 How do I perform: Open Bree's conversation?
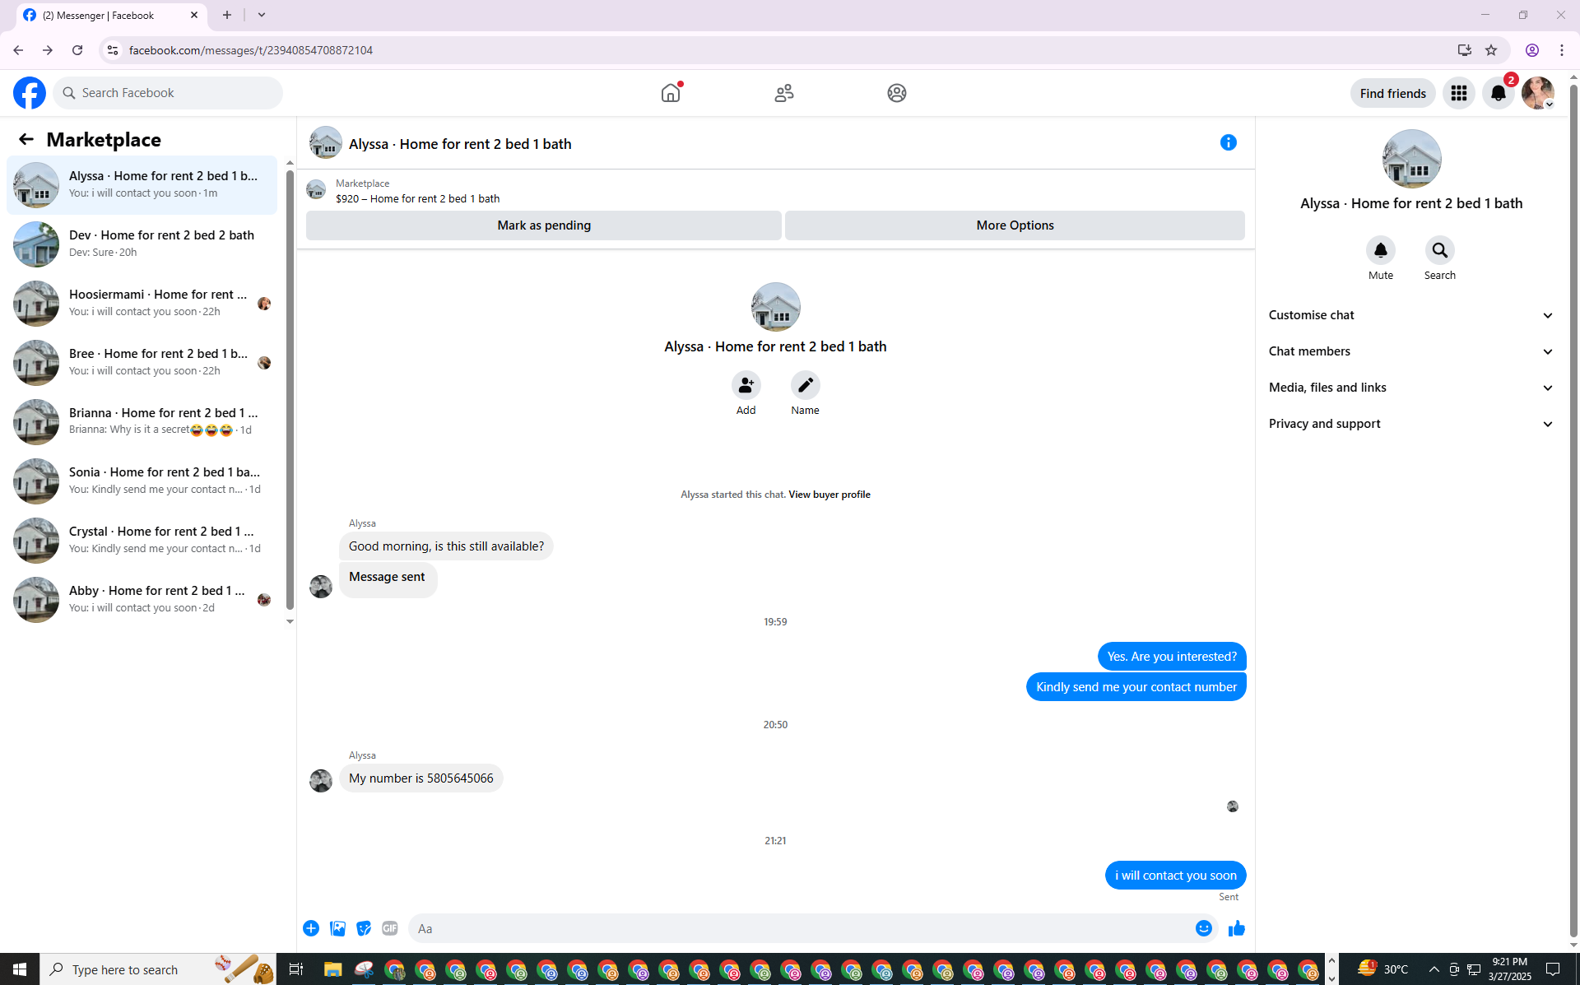point(142,363)
